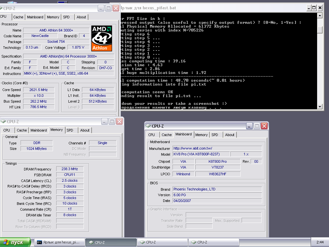Open About tab in Memory CPU-Z window
The height and width of the screenshot is (247, 329).
coord(85,130)
